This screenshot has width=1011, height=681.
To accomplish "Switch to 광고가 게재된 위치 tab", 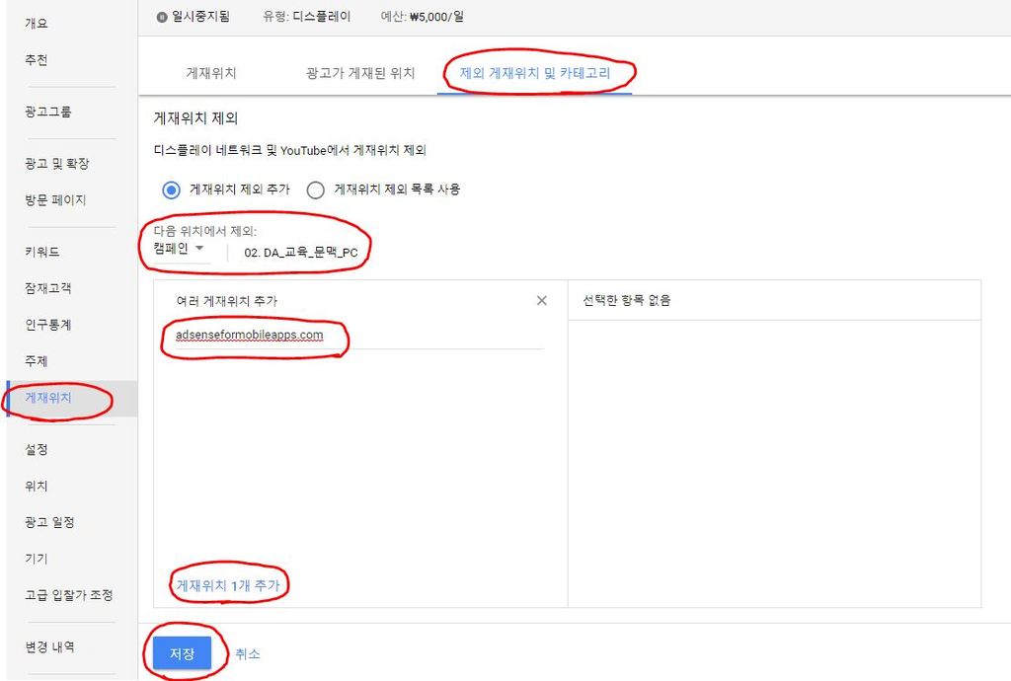I will [360, 74].
